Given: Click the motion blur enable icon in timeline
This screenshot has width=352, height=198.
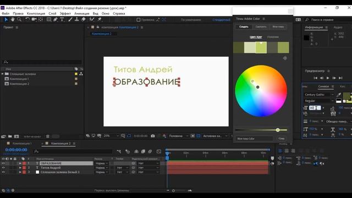Looking at the screenshot, I should (150, 152).
